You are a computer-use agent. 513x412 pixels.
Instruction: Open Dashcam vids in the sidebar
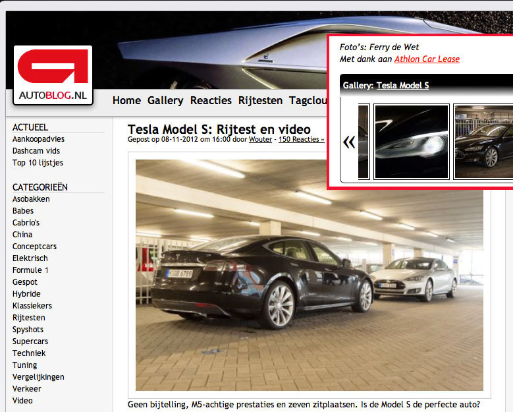pos(36,151)
